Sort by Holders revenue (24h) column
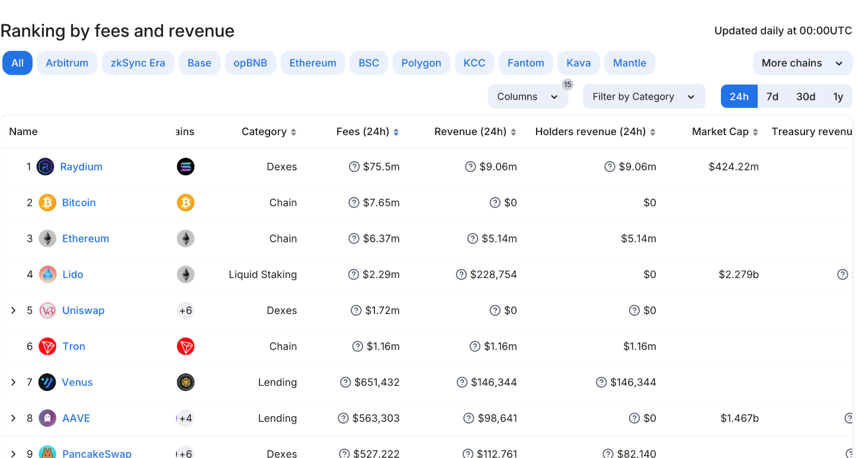This screenshot has height=458, width=856. point(596,132)
